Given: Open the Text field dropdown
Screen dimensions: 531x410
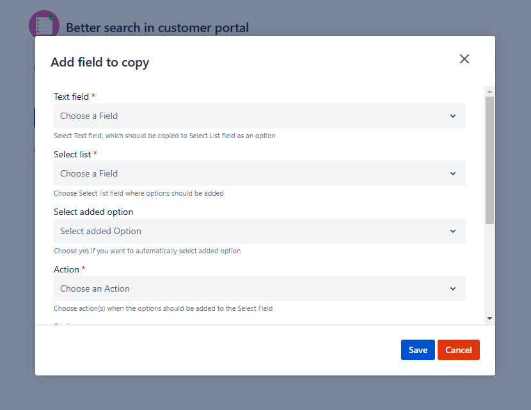Looking at the screenshot, I should point(259,116).
